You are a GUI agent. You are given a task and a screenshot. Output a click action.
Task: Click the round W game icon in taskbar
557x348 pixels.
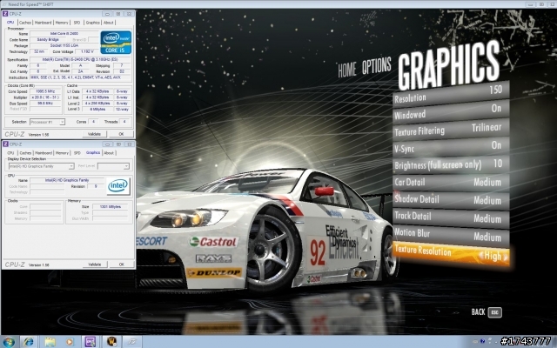click(111, 342)
